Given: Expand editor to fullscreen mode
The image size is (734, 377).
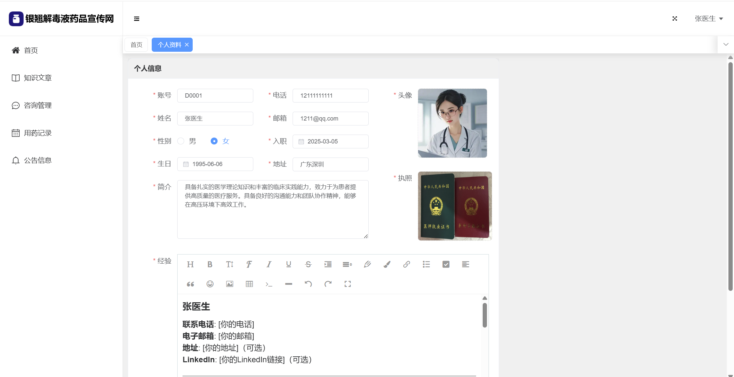Looking at the screenshot, I should pos(347,284).
